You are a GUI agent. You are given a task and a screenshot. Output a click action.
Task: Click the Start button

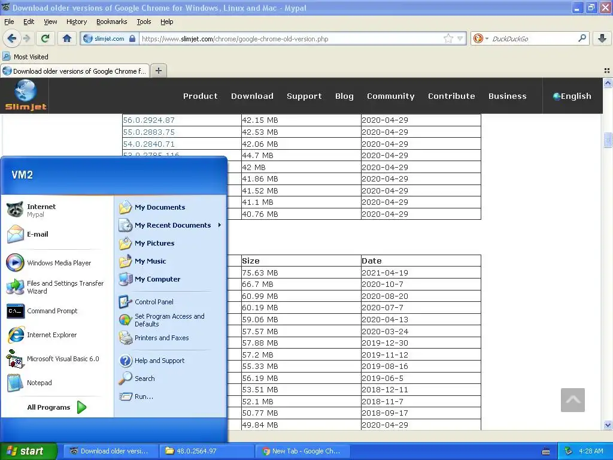pos(28,451)
